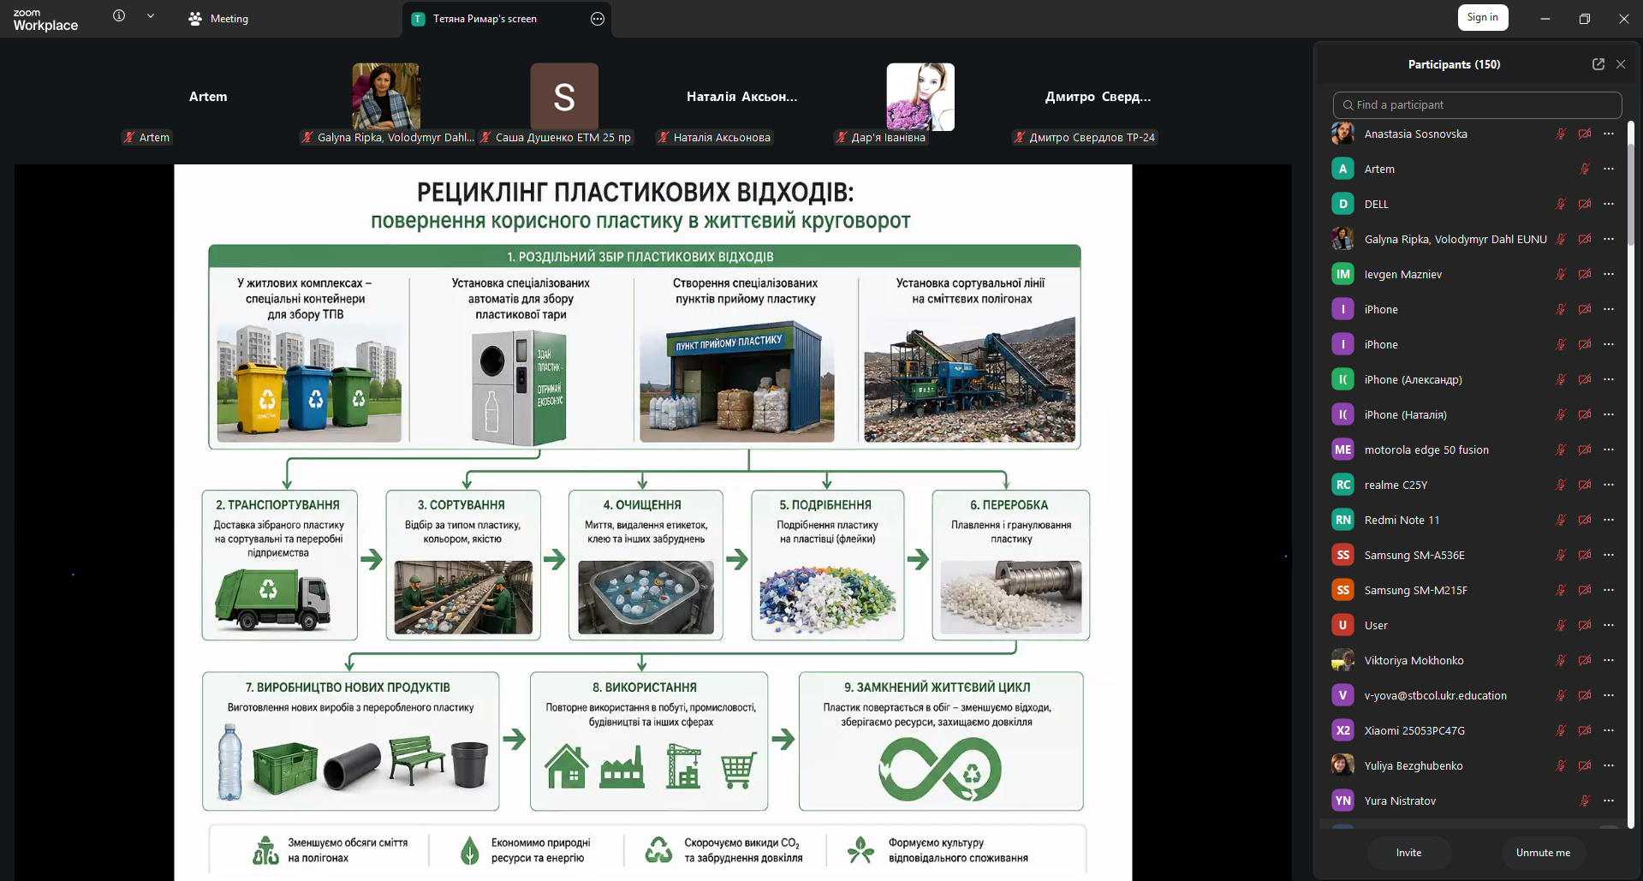
Task: Open more options for motorola edge 50 fusion
Action: pyautogui.click(x=1609, y=450)
